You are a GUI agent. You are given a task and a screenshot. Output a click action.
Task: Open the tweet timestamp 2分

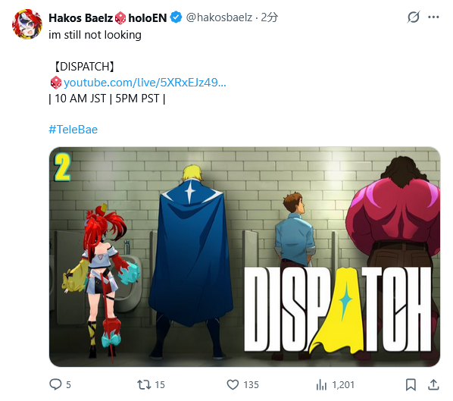click(269, 17)
